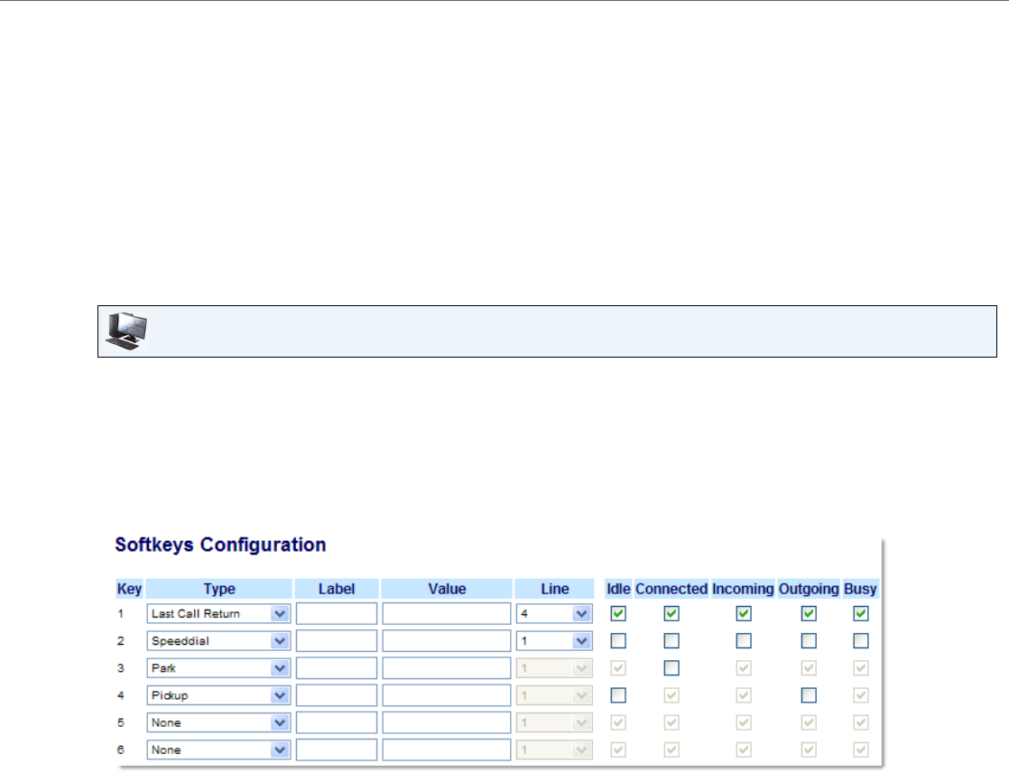Uncheck Outgoing checkbox for key 1
Image resolution: width=1009 pixels, height=773 pixels.
[809, 614]
